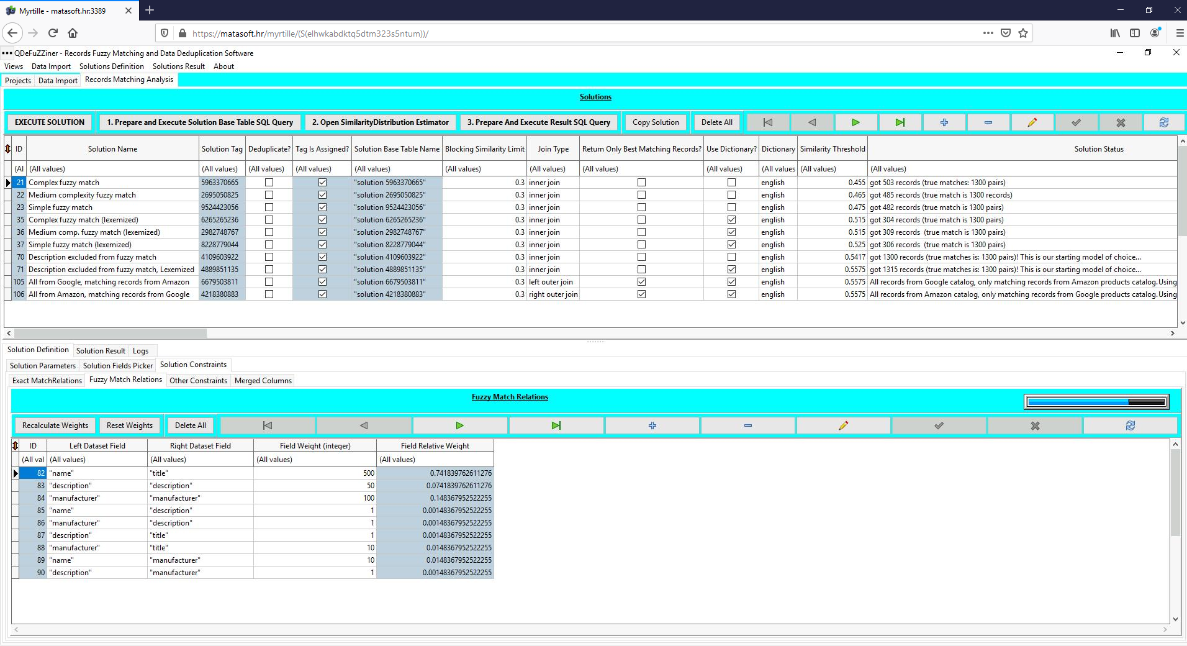The height and width of the screenshot is (646, 1187).
Task: Go to first Fuzzy Match Relations record
Action: click(x=268, y=425)
